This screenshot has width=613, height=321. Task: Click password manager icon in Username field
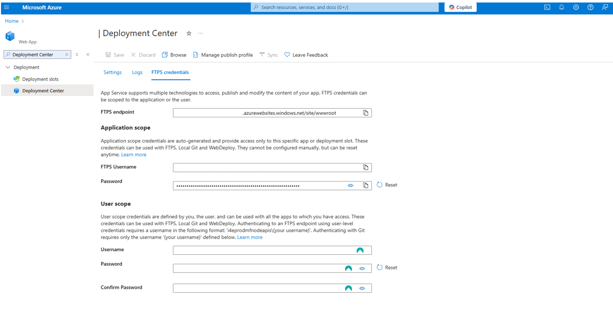click(x=360, y=250)
